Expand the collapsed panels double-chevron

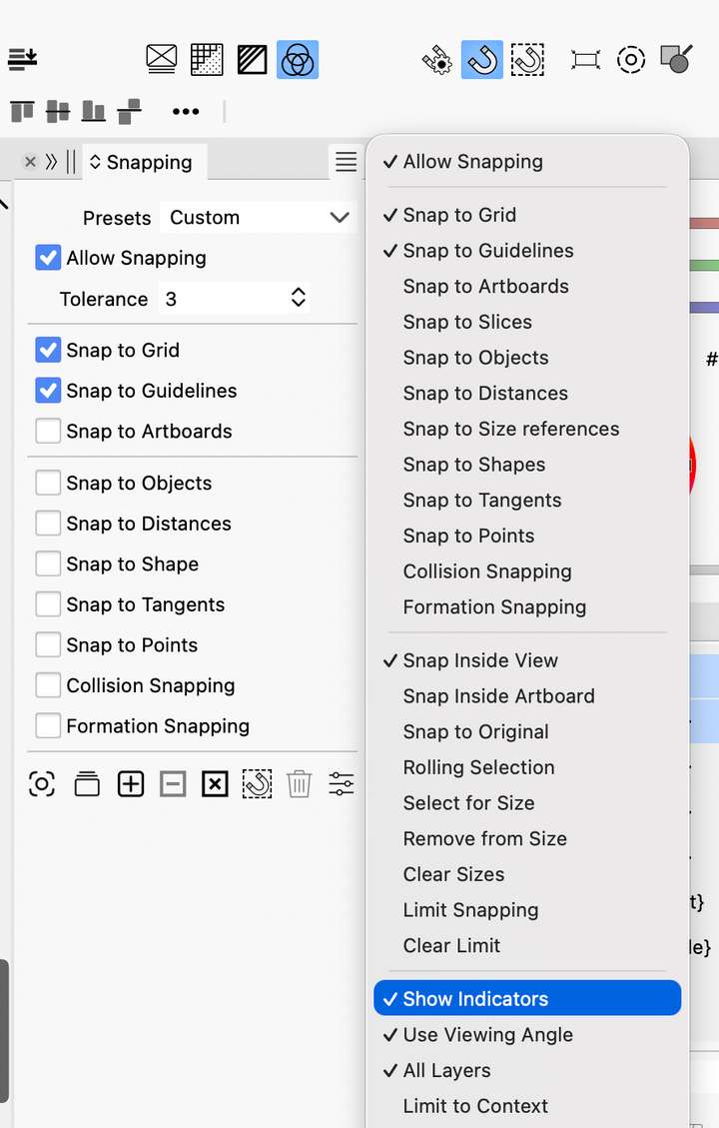(51, 162)
